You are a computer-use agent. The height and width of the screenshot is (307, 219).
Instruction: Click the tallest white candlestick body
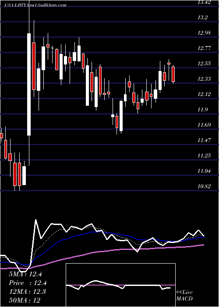(29, 84)
